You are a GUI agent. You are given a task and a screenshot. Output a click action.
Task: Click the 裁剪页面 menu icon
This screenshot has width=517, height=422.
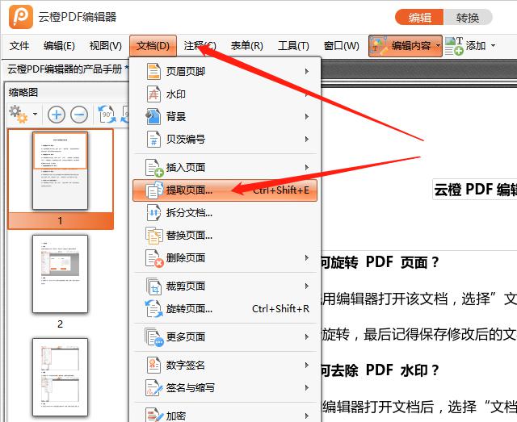pyautogui.click(x=154, y=286)
